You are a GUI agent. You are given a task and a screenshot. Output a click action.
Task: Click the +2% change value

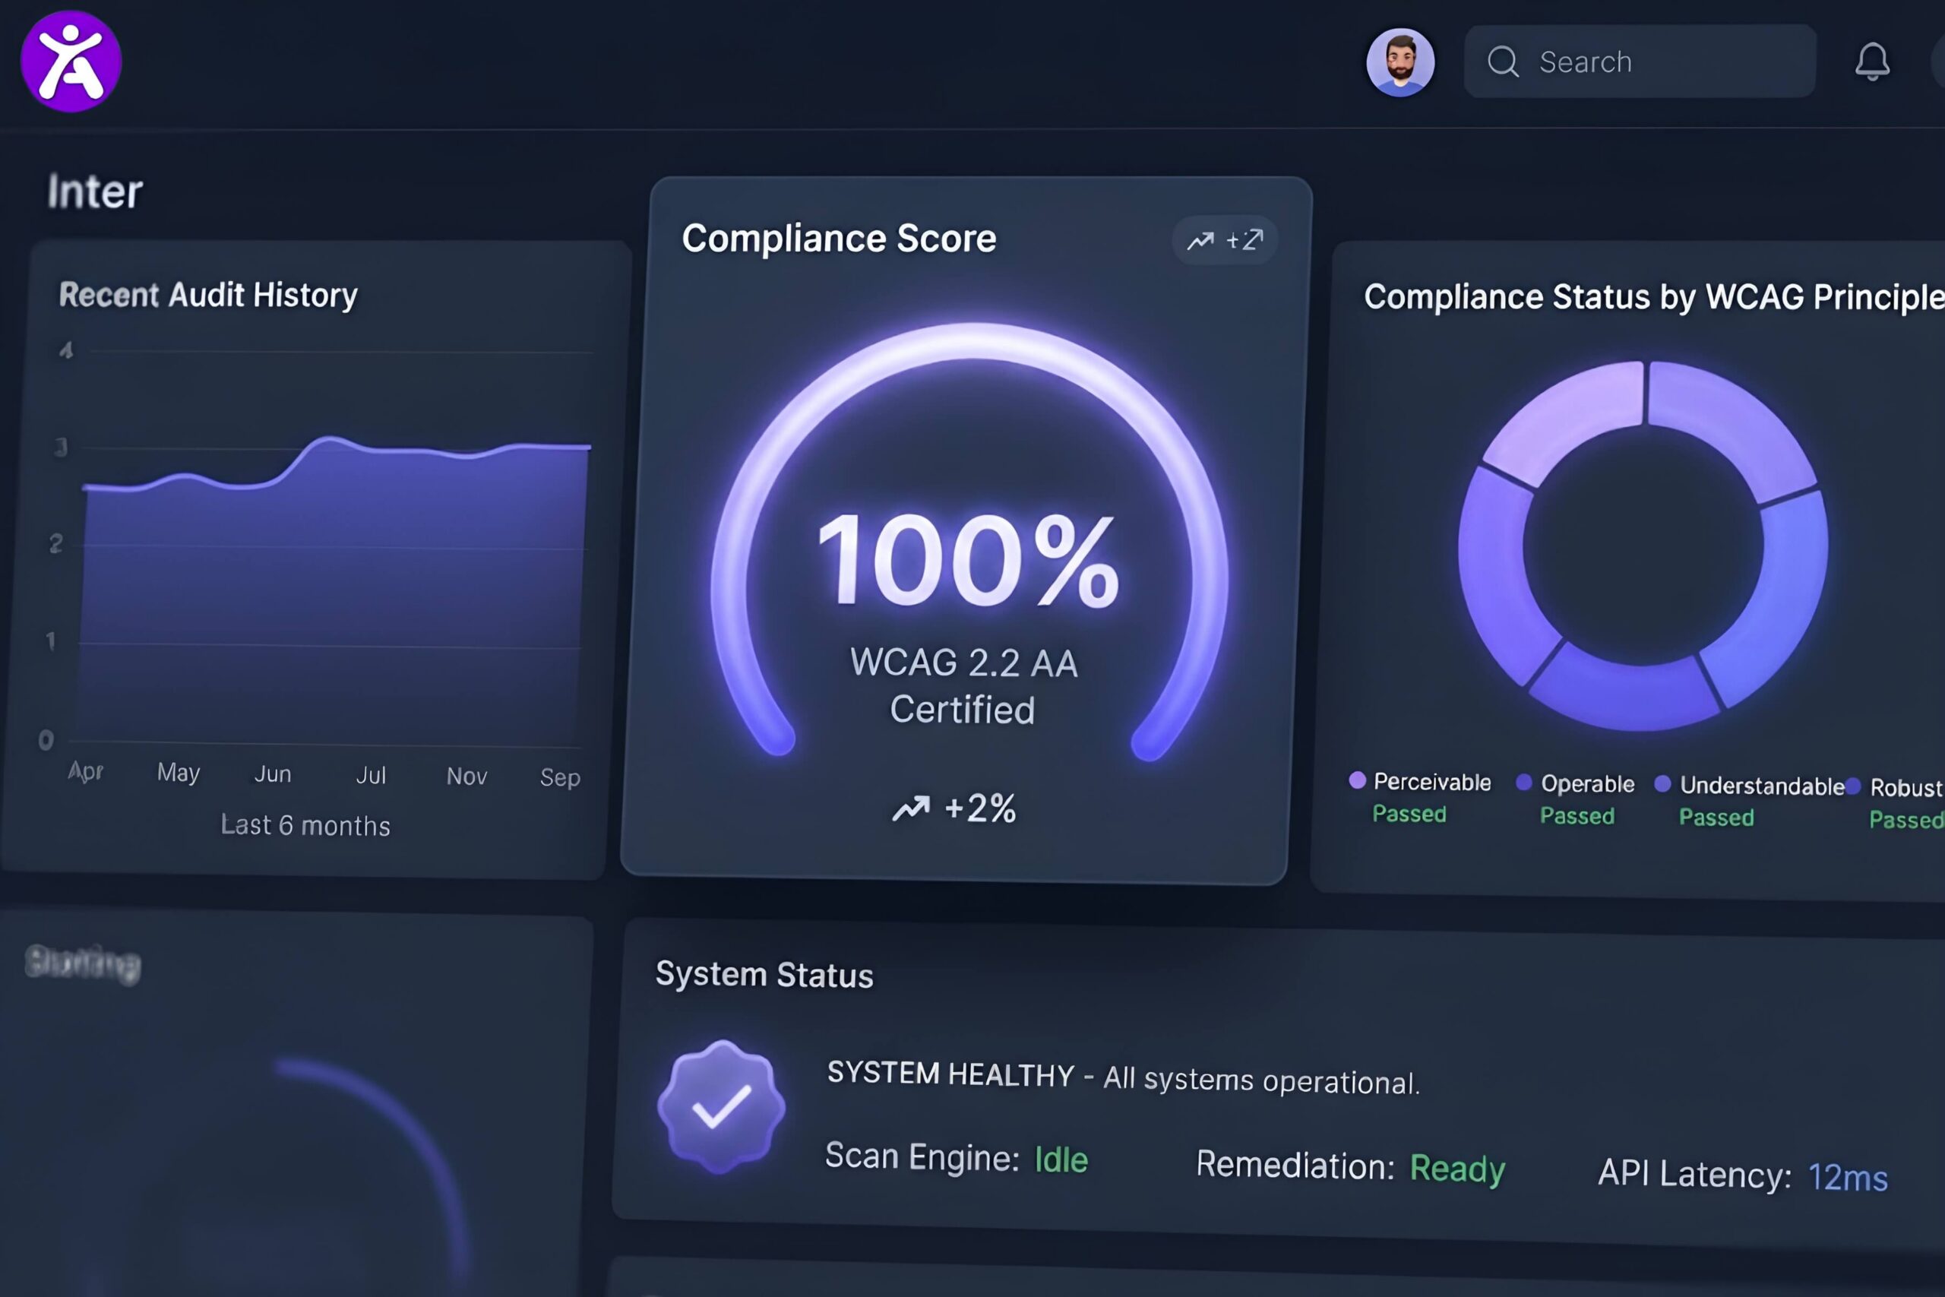coord(980,808)
